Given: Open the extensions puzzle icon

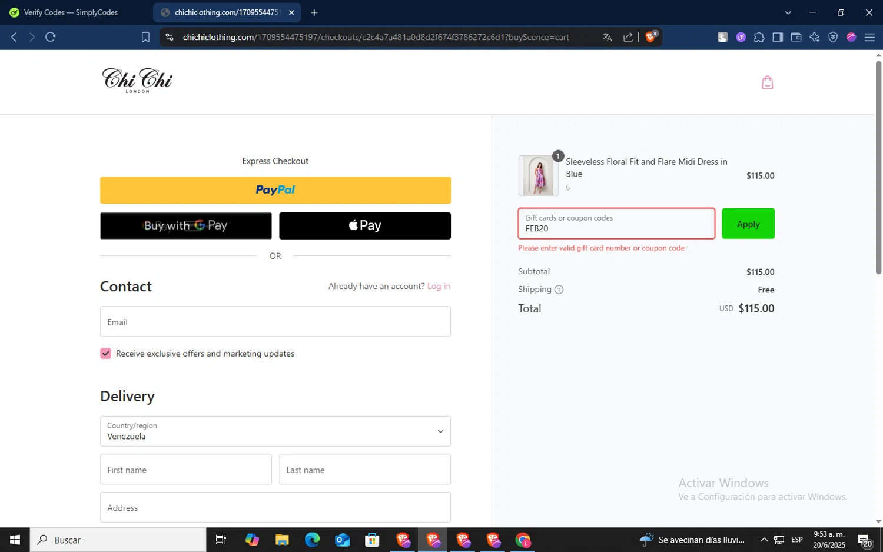Looking at the screenshot, I should 759,37.
